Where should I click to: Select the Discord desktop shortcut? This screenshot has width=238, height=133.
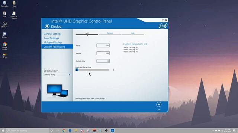[x=4, y=35]
